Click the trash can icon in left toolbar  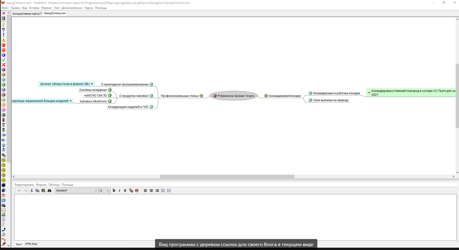click(x=4, y=19)
